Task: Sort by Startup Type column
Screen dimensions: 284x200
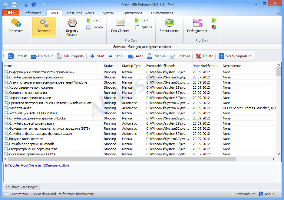Action: (132, 66)
